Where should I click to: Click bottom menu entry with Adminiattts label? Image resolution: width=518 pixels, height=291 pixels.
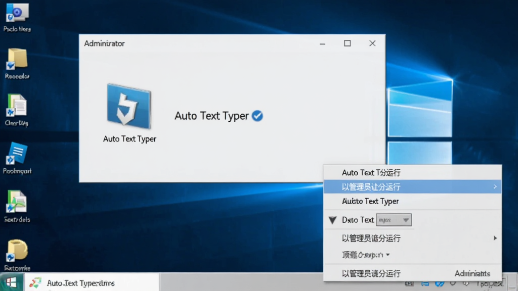click(413, 273)
